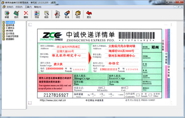Image resolution: width=185 pixels, height=118 pixels.
Task: Select the second template under 中诚快递
Action: tap(10, 25)
